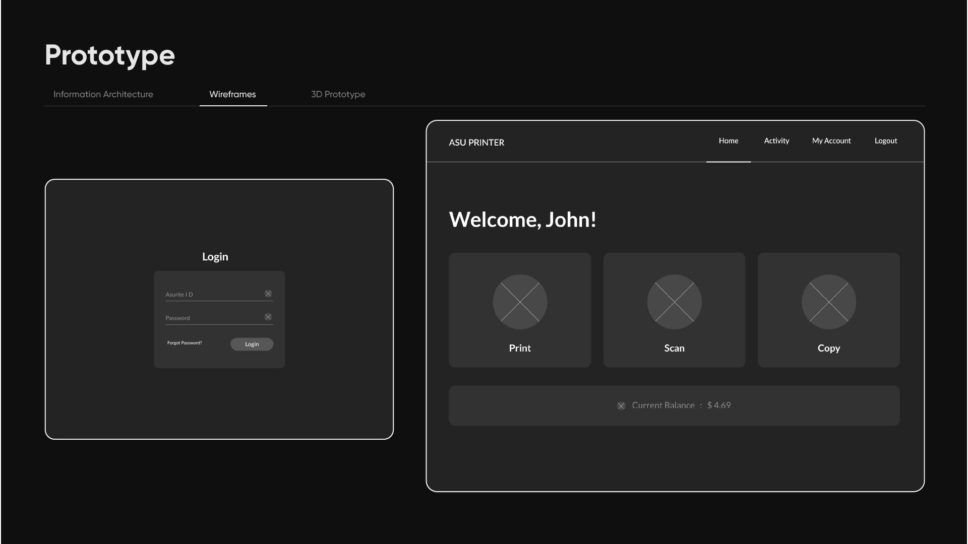Switch to Information Architecture tab
Image resolution: width=968 pixels, height=544 pixels.
pos(103,94)
